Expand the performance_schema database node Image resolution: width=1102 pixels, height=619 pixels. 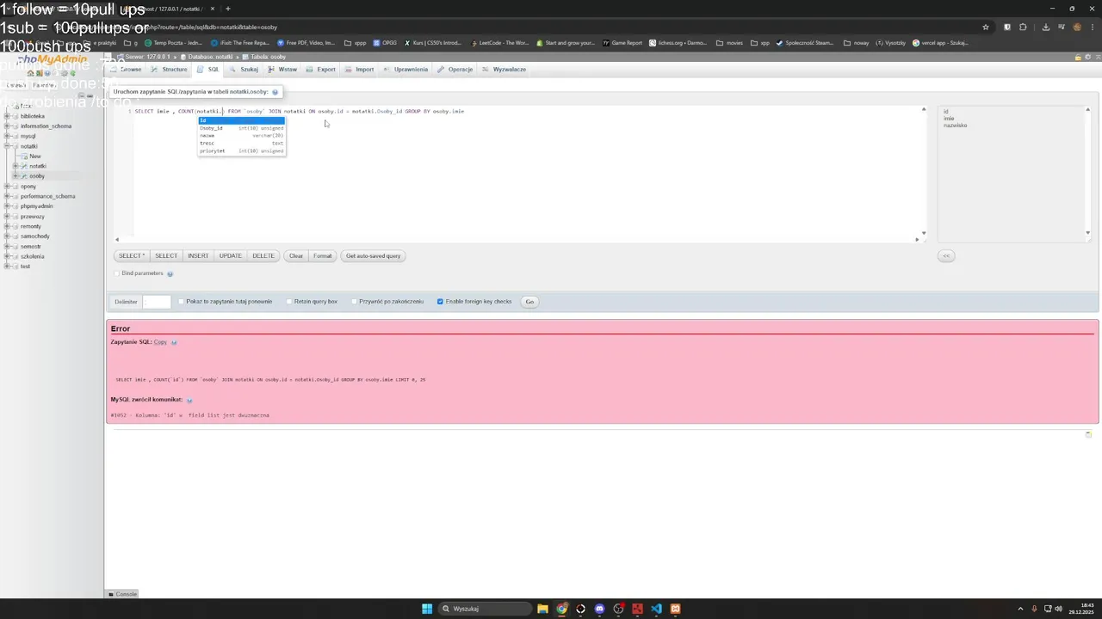point(7,196)
